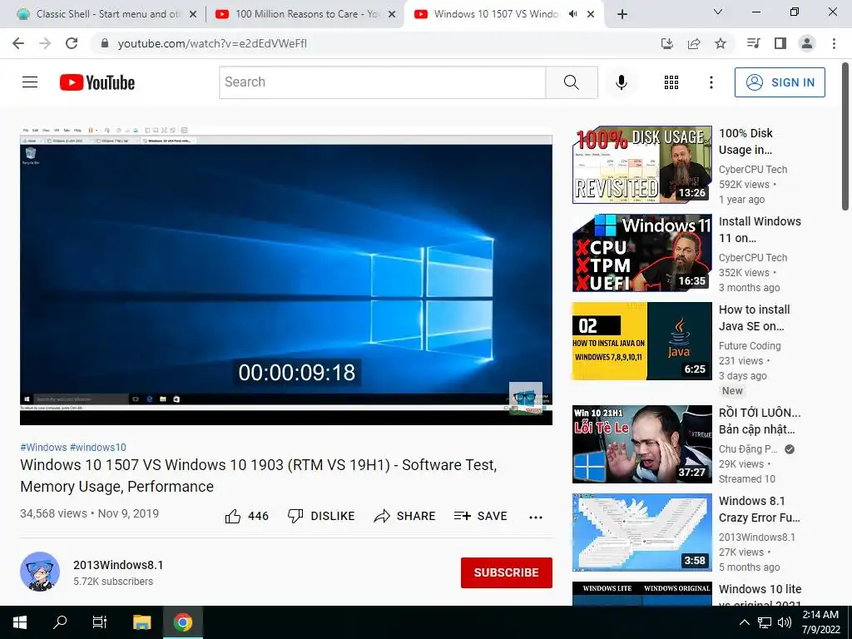Screen dimensions: 852x639
Task: Open the Java installation video thumbnail
Action: pos(641,340)
